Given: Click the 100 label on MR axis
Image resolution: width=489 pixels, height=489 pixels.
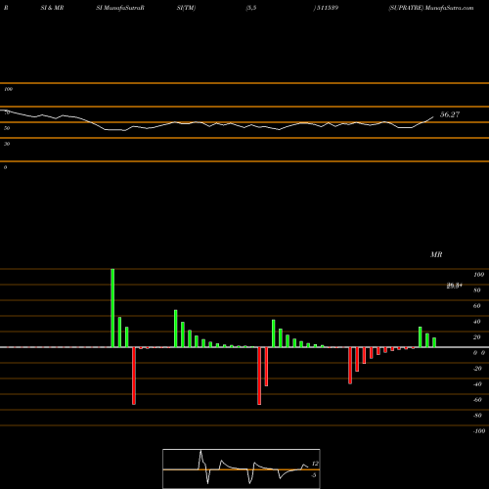Looking at the screenshot, I should click(478, 275).
